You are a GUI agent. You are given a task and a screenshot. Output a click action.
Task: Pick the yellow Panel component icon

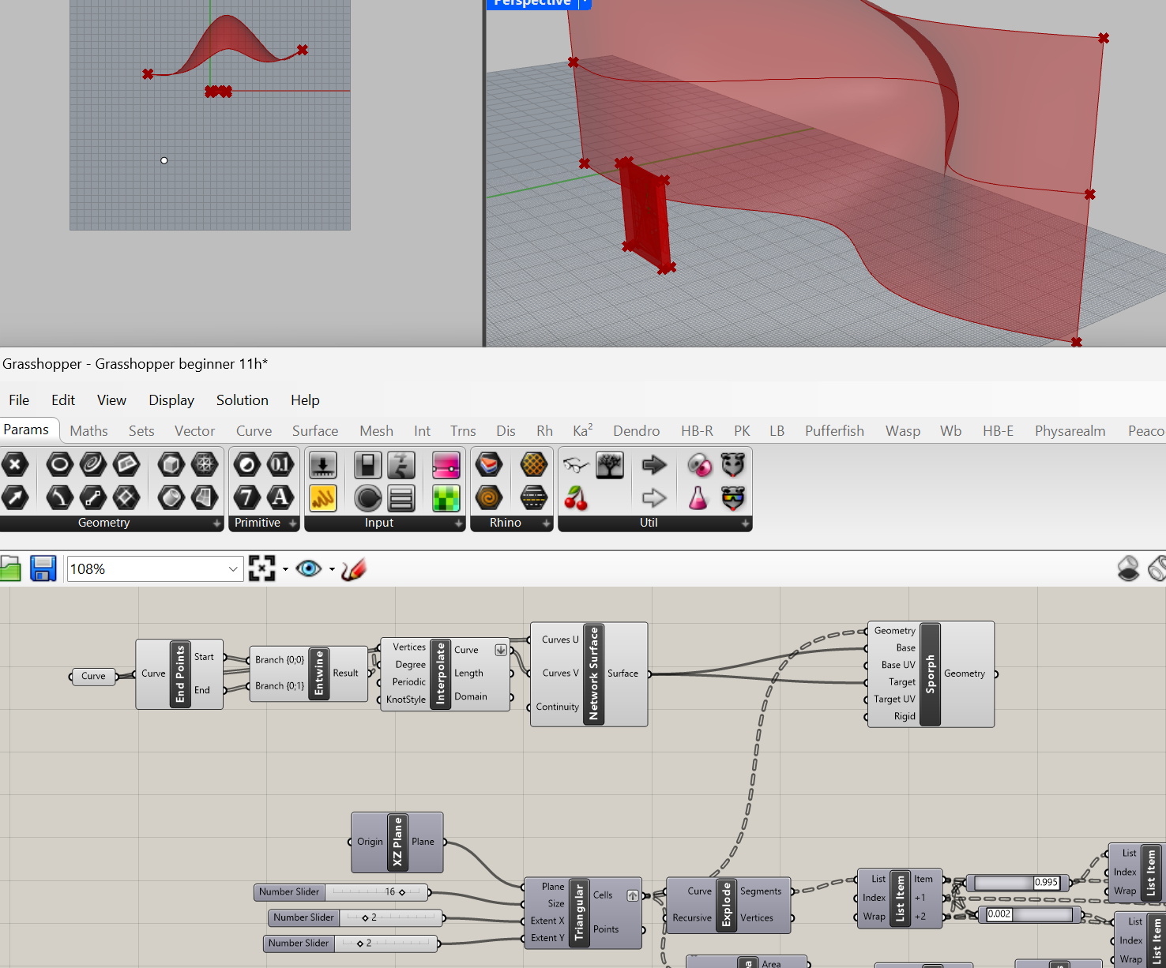point(323,497)
